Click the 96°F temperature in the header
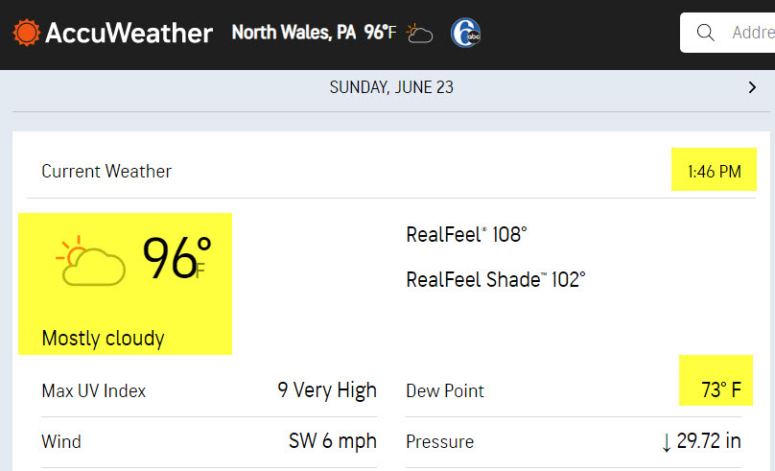This screenshot has height=471, width=775. (x=380, y=33)
